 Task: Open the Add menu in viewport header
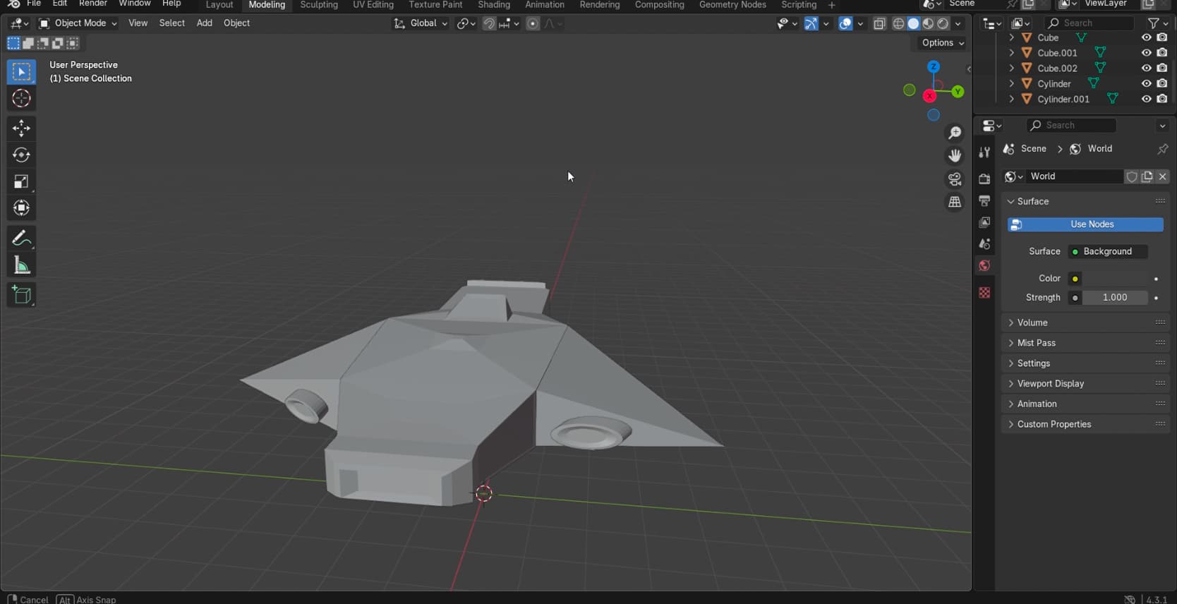pyautogui.click(x=204, y=23)
